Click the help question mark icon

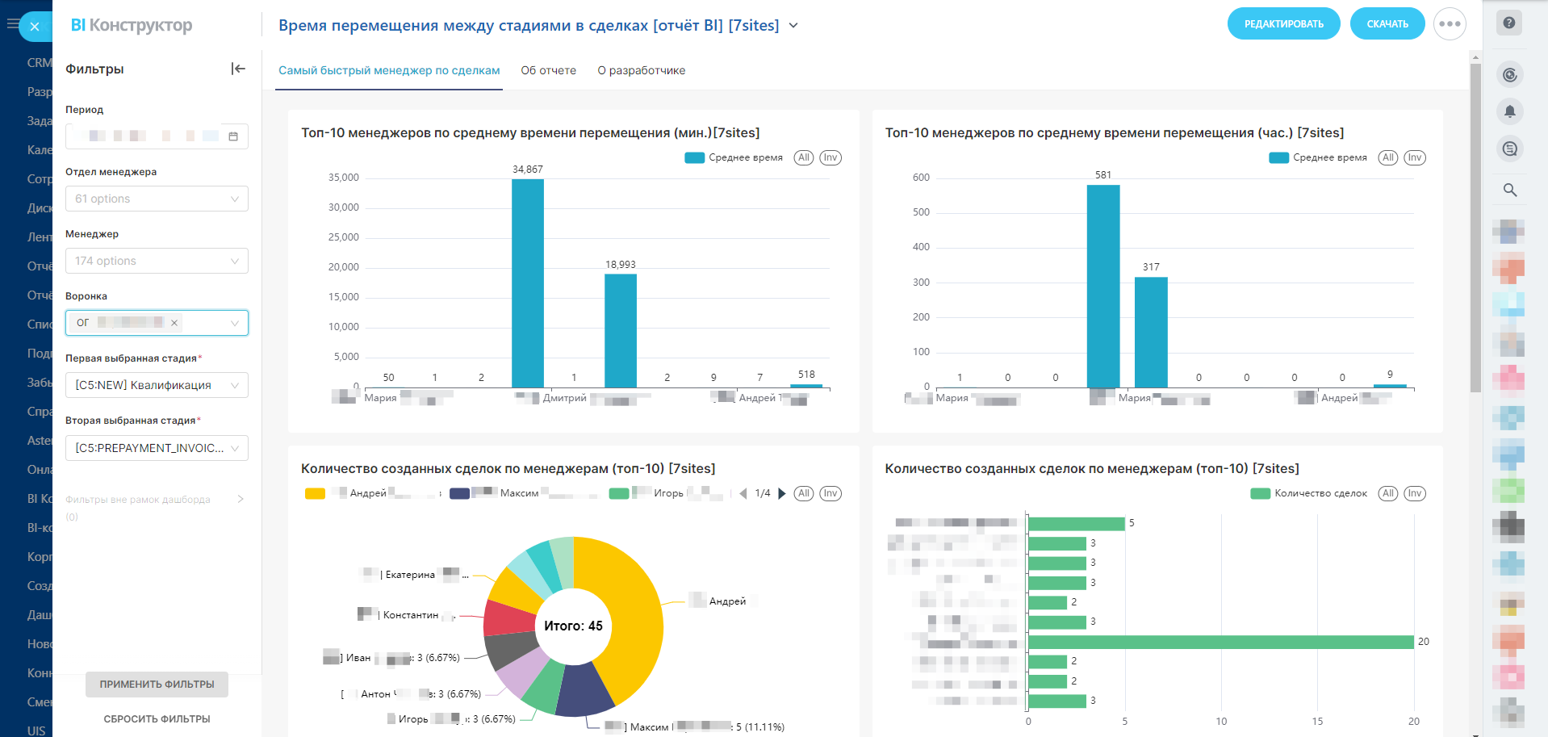point(1508,23)
